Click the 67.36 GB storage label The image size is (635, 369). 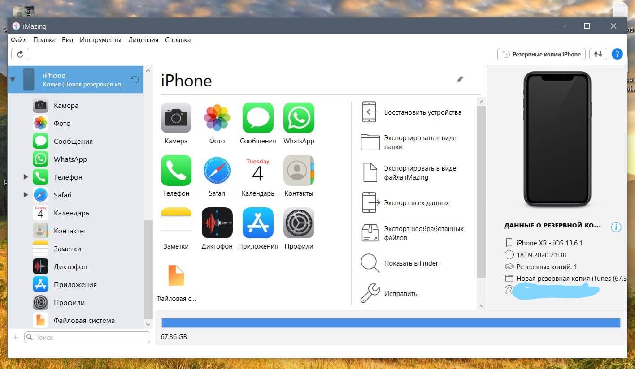[x=174, y=336]
